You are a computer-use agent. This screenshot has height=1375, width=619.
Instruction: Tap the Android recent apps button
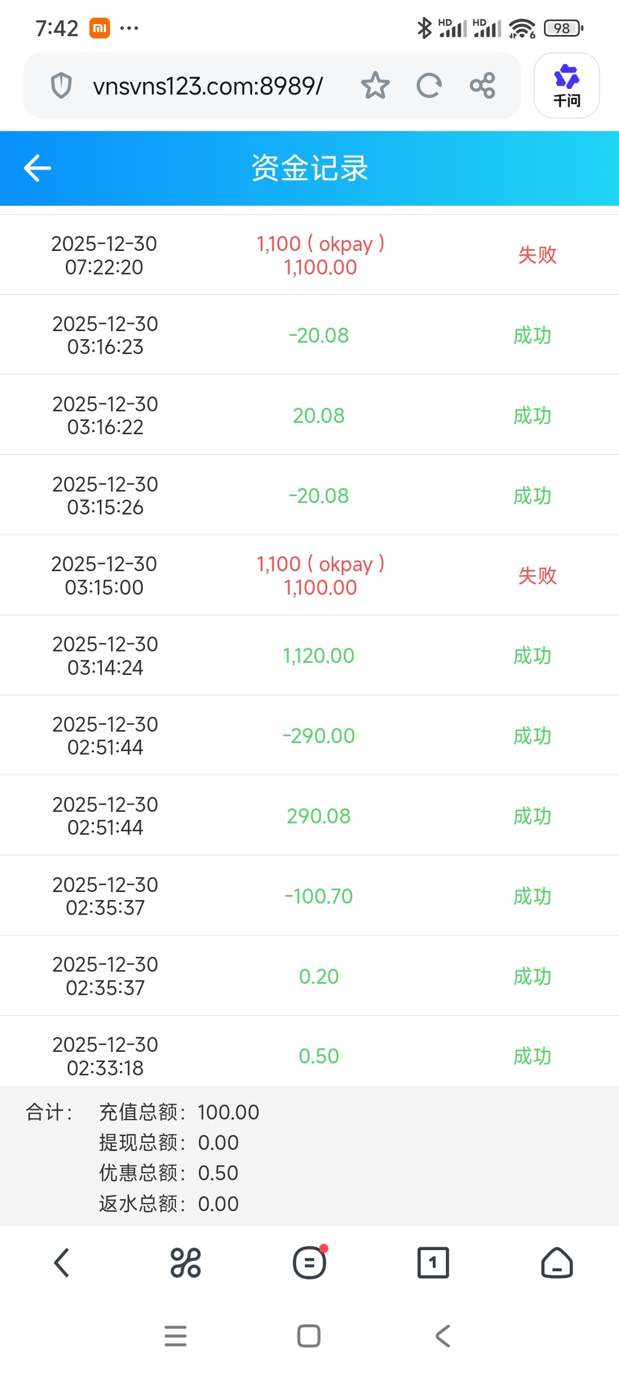point(175,1336)
